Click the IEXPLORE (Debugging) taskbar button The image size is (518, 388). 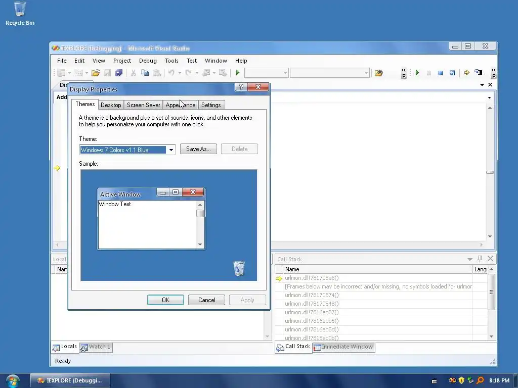(x=70, y=380)
